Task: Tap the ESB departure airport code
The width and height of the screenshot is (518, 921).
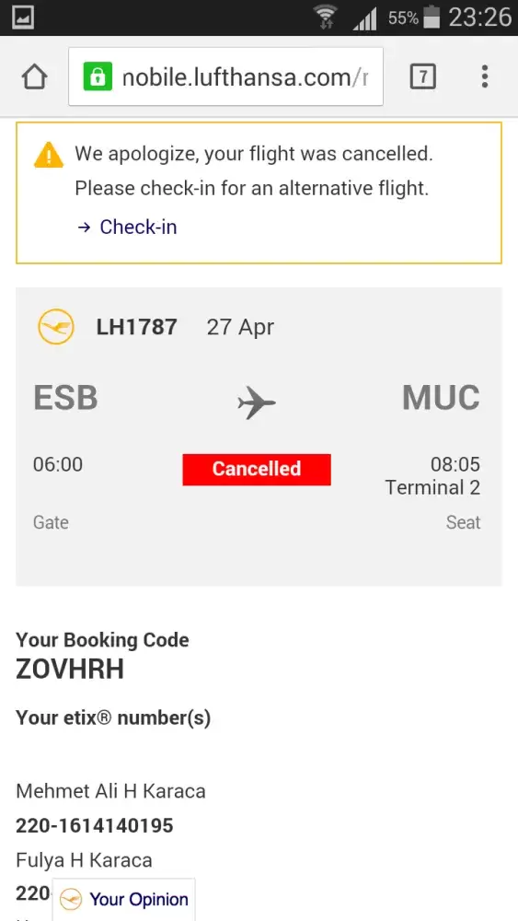Action: 65,398
